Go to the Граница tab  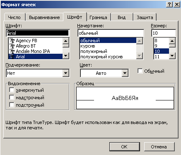pos(98,17)
